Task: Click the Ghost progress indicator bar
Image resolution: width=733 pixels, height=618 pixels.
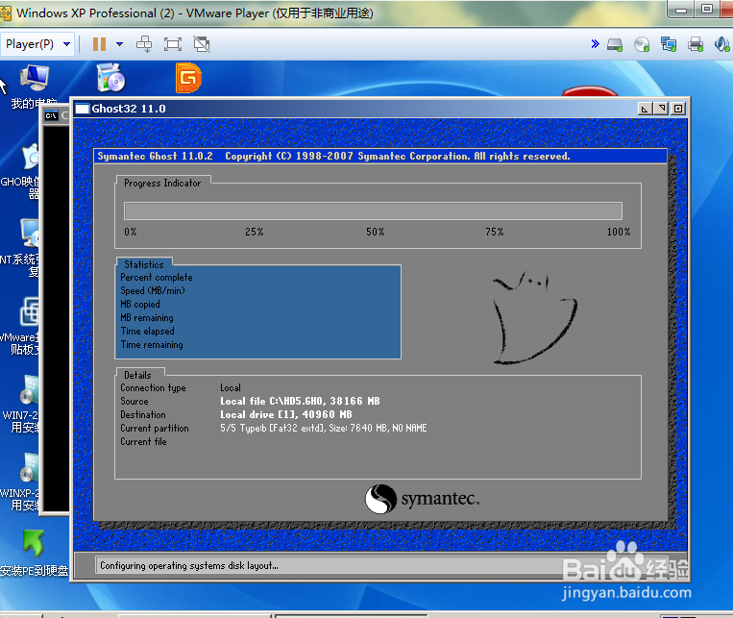Action: [x=373, y=211]
